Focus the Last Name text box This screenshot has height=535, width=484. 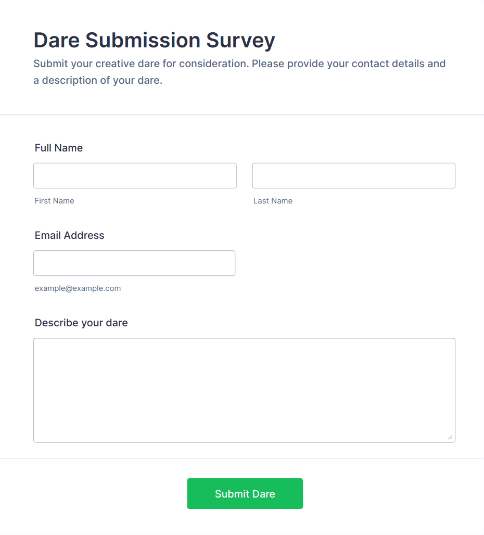(353, 175)
